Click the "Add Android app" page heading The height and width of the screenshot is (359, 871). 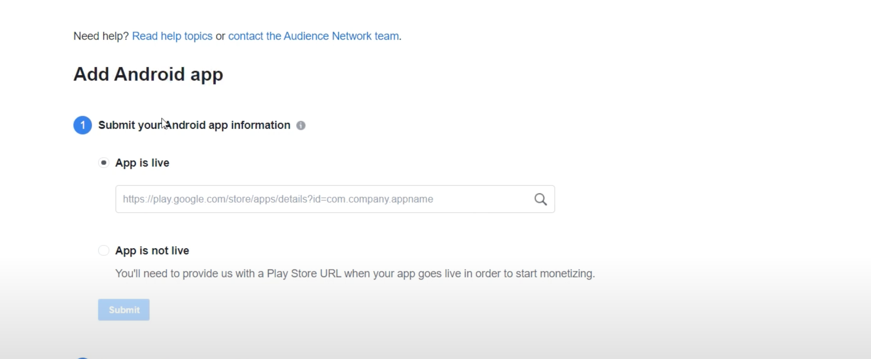148,74
